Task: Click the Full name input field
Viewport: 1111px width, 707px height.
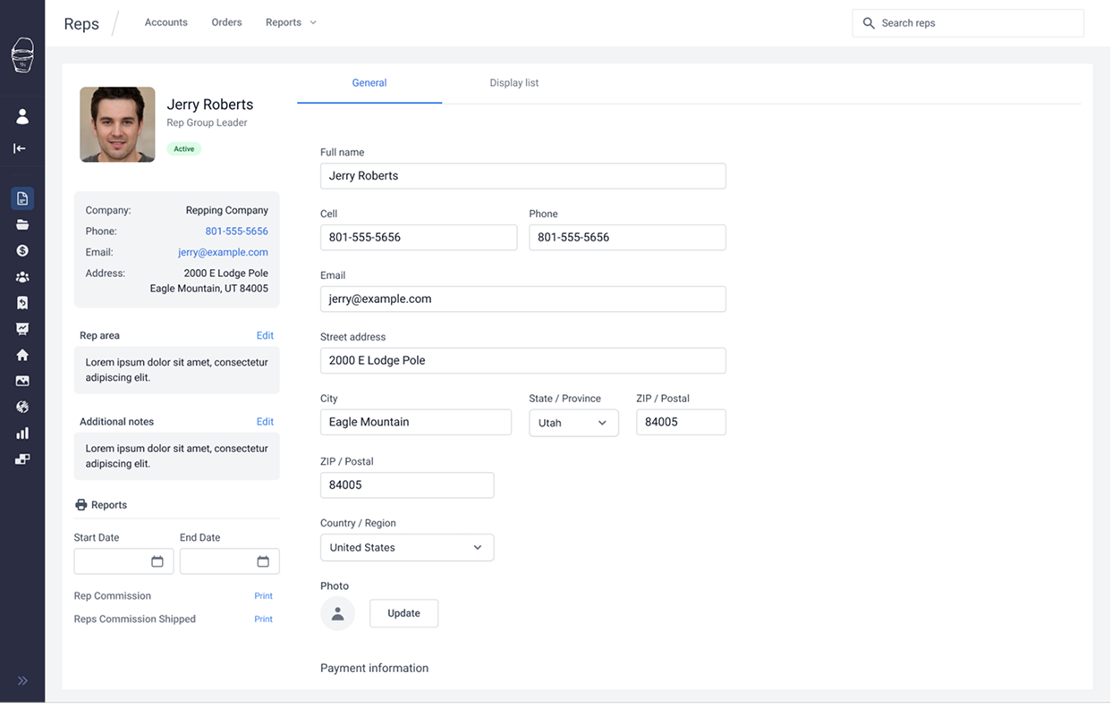Action: 523,176
